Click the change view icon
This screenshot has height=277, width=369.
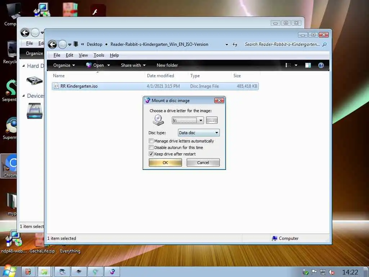click(x=288, y=65)
